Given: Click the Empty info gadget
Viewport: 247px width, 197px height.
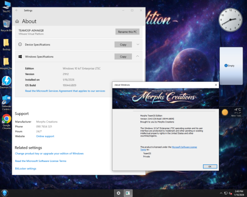Looking at the screenshot, I should click(x=231, y=66).
